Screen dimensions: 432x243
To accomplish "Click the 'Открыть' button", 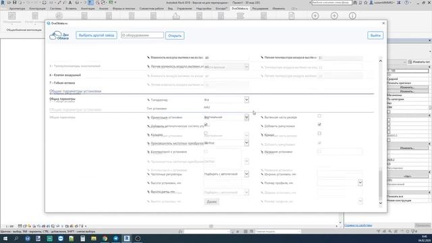I will 175,36.
